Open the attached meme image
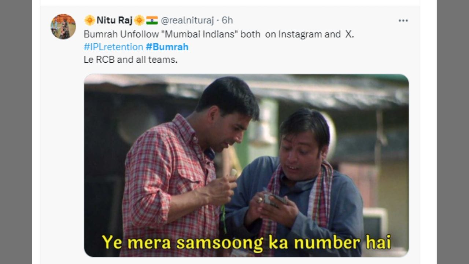469x264 pixels. [246, 165]
